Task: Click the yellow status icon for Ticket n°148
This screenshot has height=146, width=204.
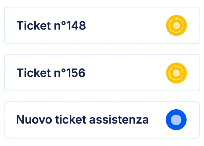Action: [x=176, y=25]
